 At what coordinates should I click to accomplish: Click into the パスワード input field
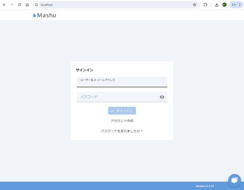click(117, 97)
